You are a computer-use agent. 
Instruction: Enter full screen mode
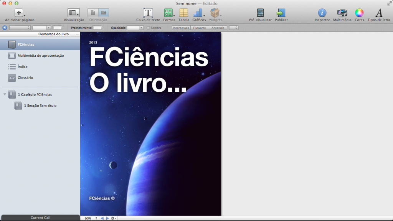(x=389, y=3)
